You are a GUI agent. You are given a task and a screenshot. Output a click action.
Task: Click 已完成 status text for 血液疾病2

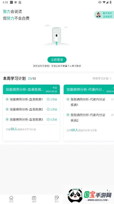[x=54, y=109]
